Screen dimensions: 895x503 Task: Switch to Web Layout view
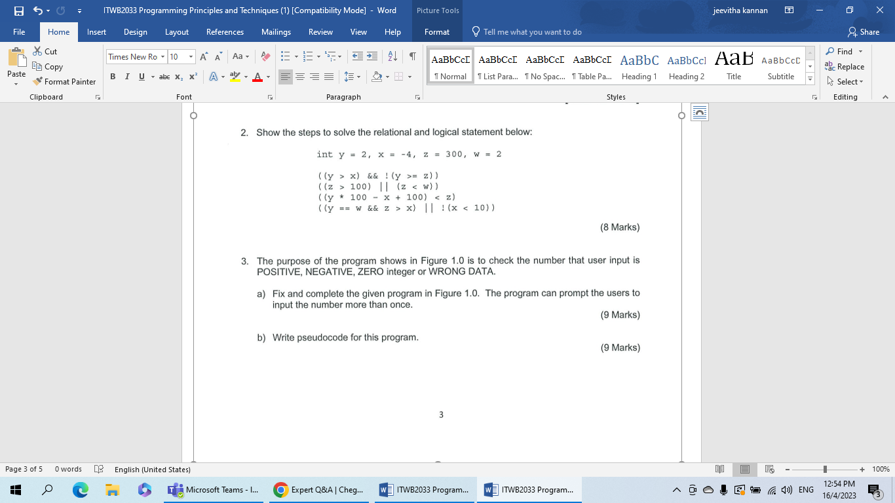coord(770,469)
